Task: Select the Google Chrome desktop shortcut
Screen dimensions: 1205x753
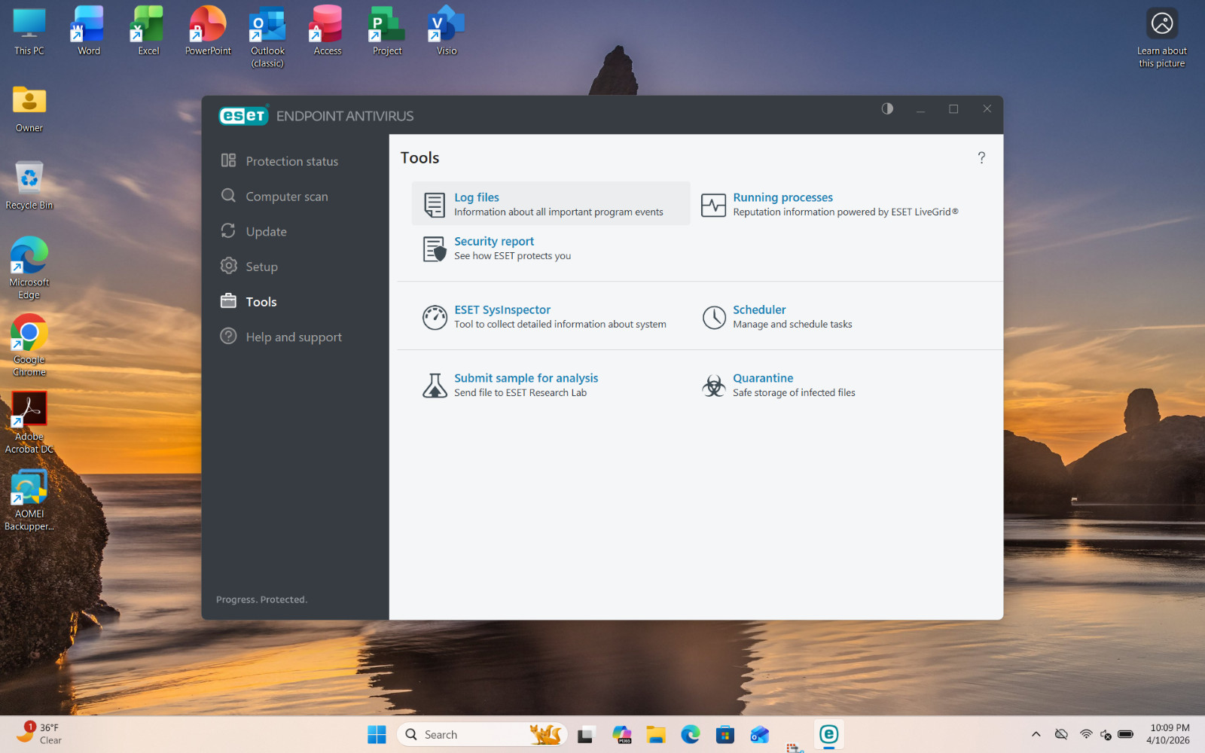Action: [29, 346]
